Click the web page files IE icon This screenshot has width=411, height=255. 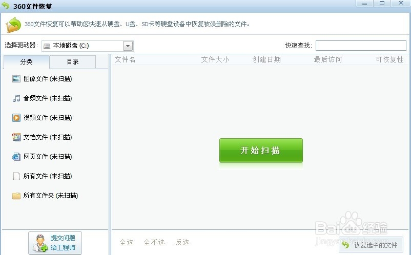(x=16, y=157)
